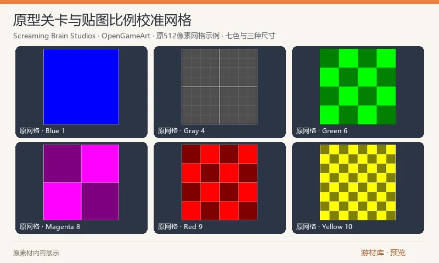Click the subtitle mentioning Screaming Brain Studios
The image size is (439, 263).
(144, 36)
